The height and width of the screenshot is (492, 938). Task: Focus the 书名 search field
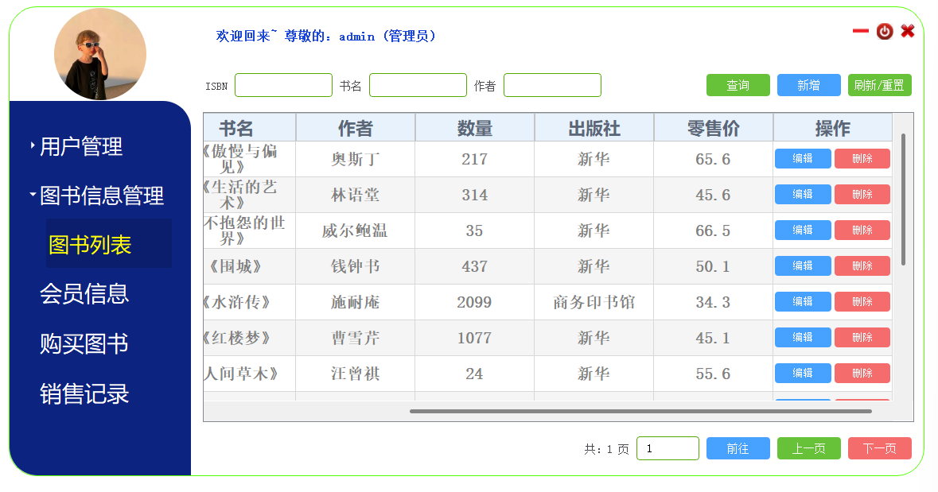[418, 85]
